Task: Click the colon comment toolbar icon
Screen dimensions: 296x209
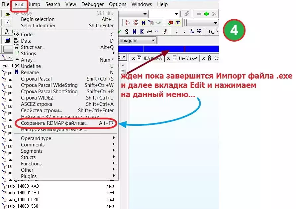Action: (177, 32)
